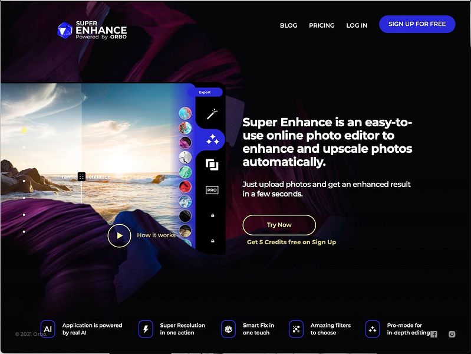Choose the green filter swatch
Image resolution: width=471 pixels, height=354 pixels.
[185, 172]
